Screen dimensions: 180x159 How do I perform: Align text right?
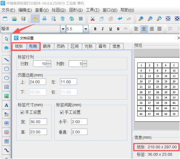click(152, 29)
